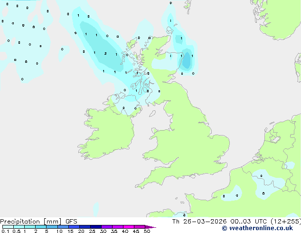Click the legend swatch between 0.5 and 1
301x233 pixels.
(19, 227)
